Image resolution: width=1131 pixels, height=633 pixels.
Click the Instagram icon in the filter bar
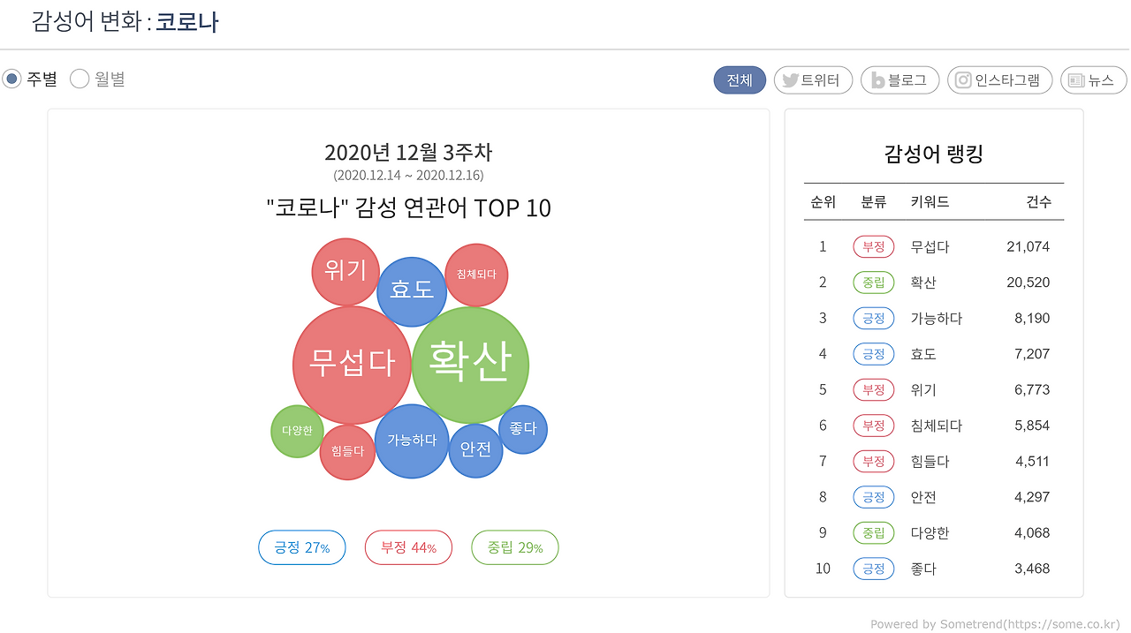coord(962,79)
